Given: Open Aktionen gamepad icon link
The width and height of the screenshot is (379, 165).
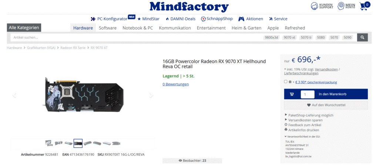Looking at the screenshot, I should 241,19.
